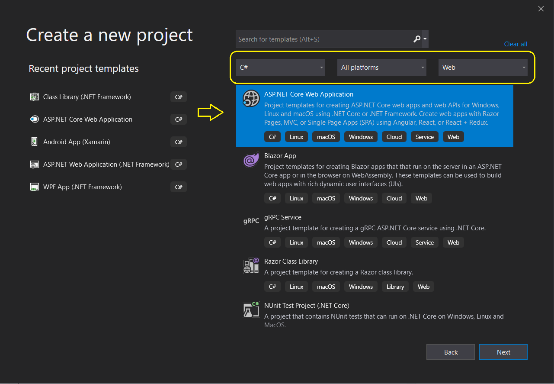
Task: Click Web tag on Razor Class Library
Action: click(x=423, y=287)
